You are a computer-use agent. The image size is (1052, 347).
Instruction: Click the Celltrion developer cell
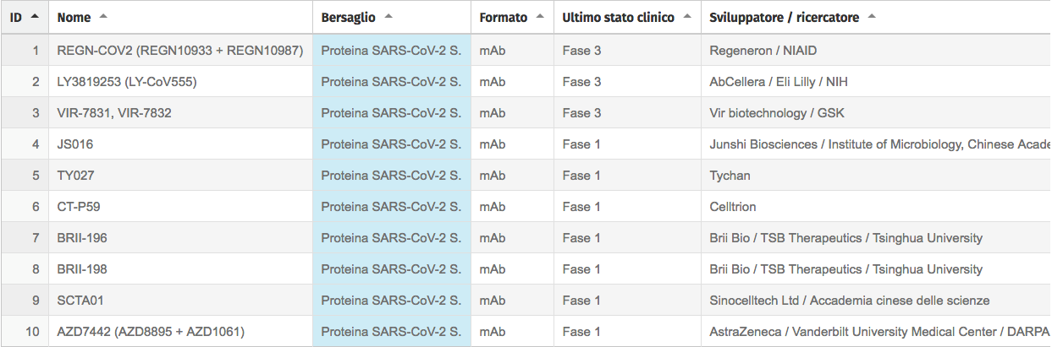click(x=733, y=207)
